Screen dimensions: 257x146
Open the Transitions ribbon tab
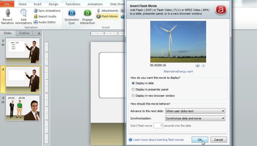[x=73, y=4]
